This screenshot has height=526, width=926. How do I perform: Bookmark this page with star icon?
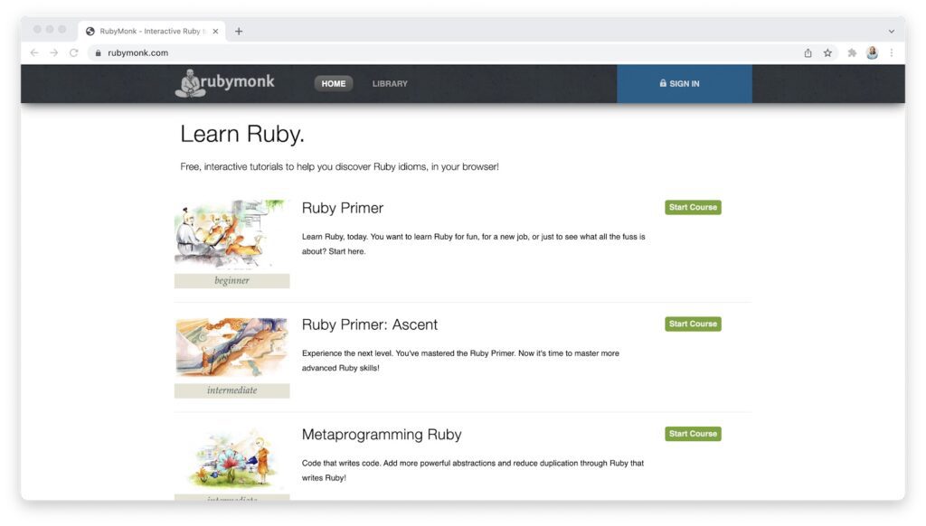(x=828, y=52)
